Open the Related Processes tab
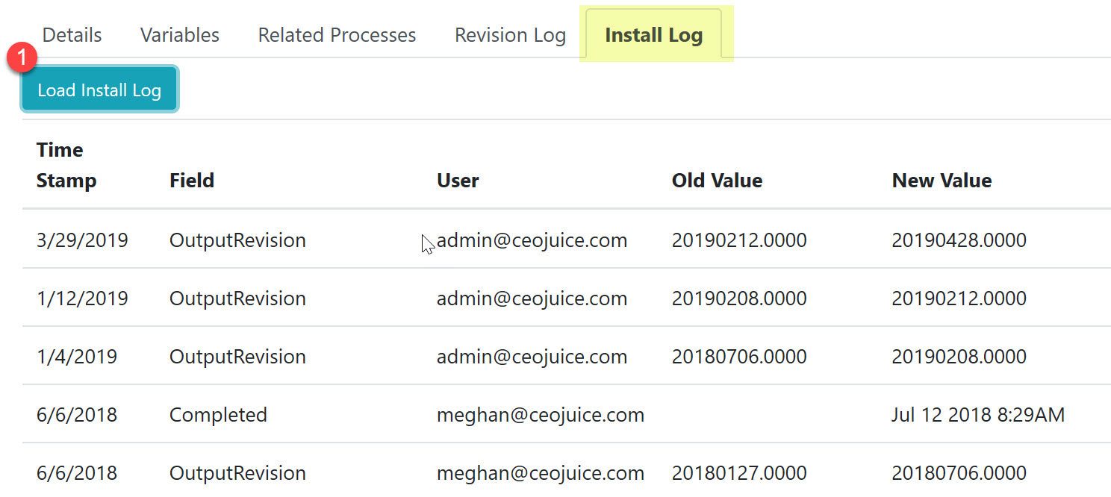This screenshot has height=497, width=1111. click(337, 35)
